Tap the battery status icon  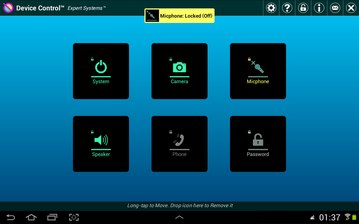pyautogui.click(x=355, y=217)
